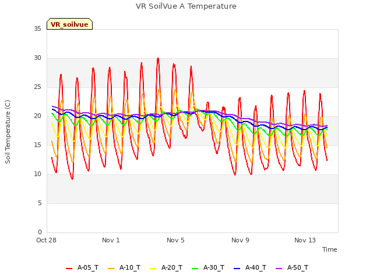Click the 30 y-axis tick label
Screen dimensions: 373x279
pos(37,58)
